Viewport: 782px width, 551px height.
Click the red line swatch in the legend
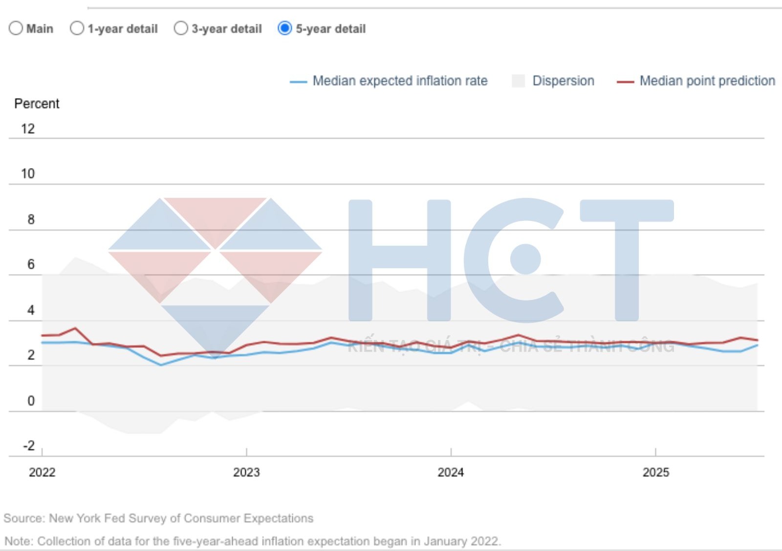coord(625,82)
